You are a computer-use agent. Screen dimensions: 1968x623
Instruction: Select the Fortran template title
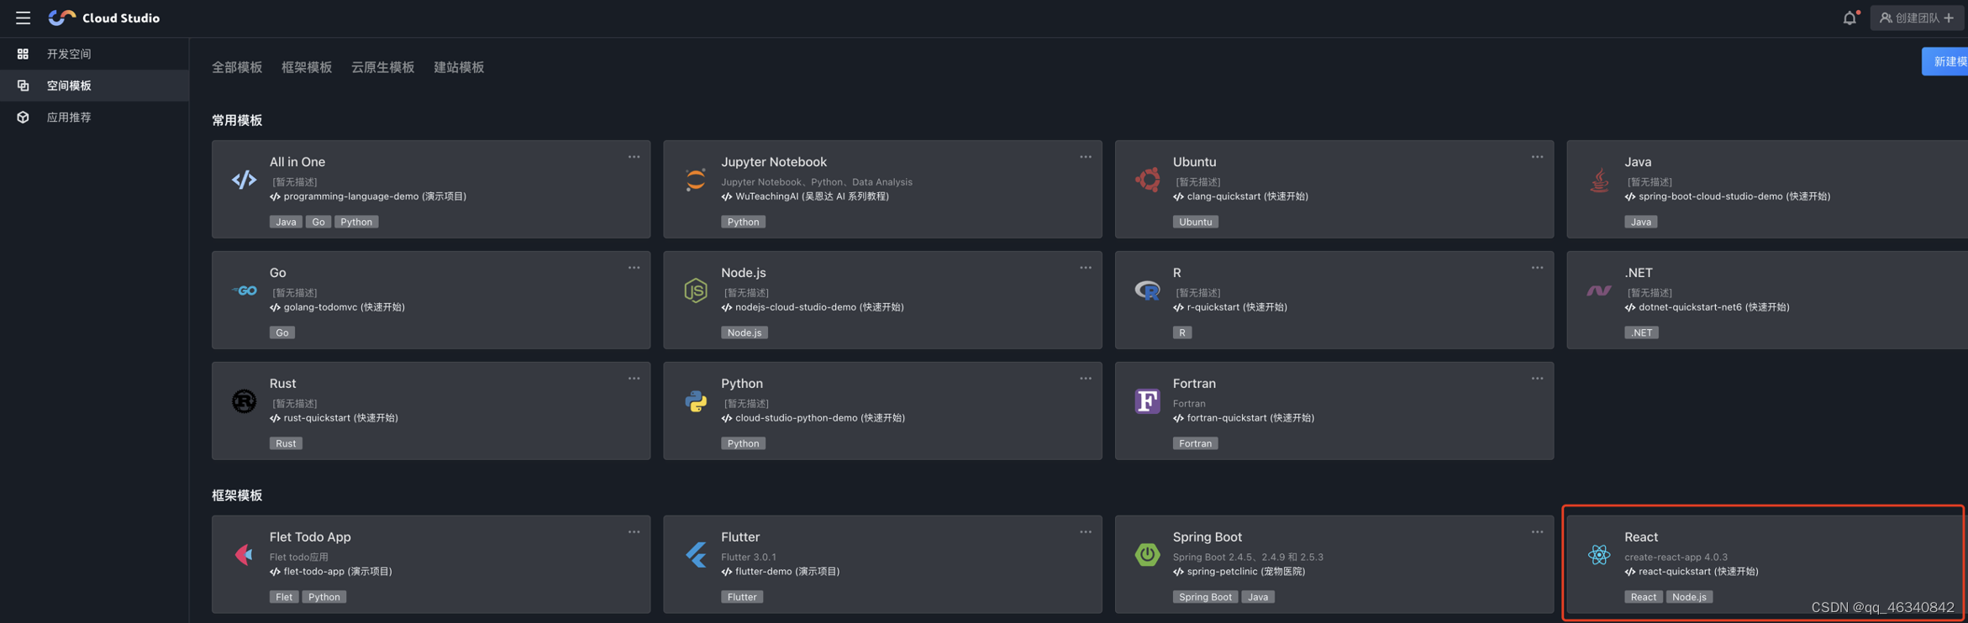(x=1194, y=384)
